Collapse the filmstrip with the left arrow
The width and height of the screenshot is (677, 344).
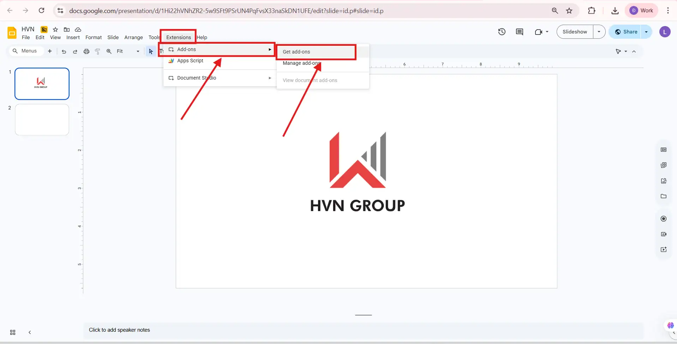[29, 332]
